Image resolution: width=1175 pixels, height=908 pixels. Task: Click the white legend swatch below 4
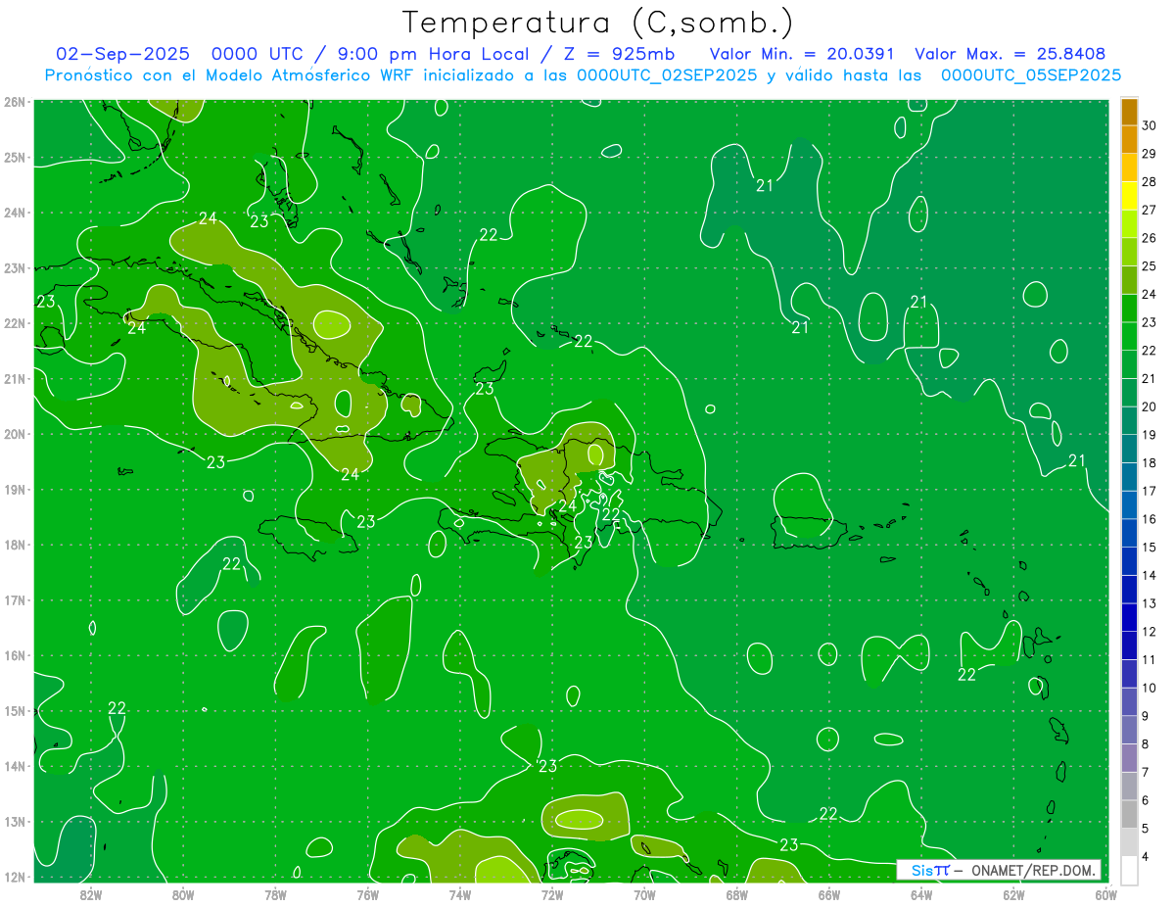click(x=1129, y=870)
